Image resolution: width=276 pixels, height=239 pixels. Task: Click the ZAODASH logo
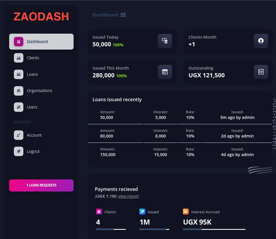41,17
